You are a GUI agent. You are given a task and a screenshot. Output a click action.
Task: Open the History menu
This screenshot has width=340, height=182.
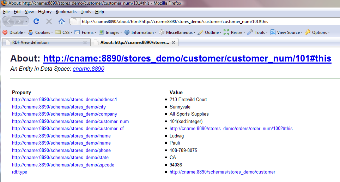(45, 12)
